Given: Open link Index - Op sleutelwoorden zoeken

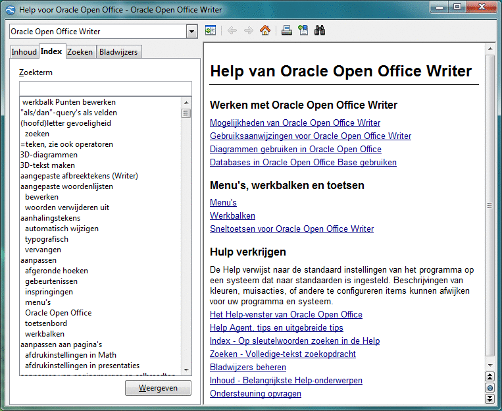Looking at the screenshot, I should click(295, 341).
